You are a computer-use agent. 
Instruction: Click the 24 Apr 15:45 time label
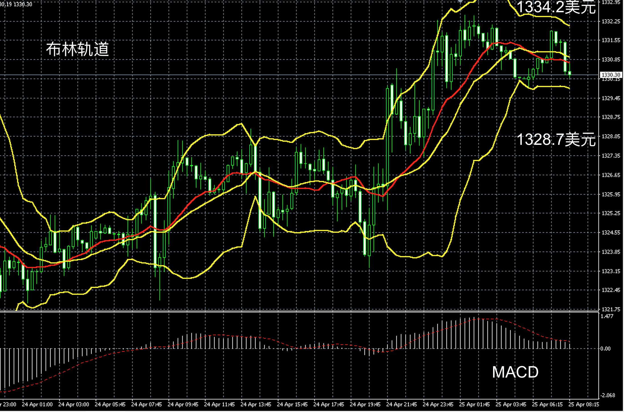point(292,404)
